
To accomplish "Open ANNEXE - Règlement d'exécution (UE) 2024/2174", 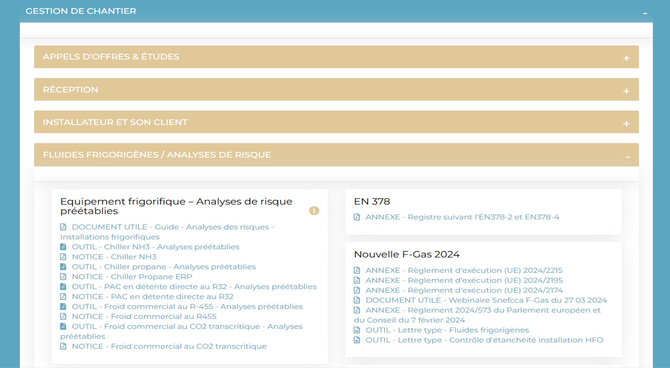I will (464, 290).
